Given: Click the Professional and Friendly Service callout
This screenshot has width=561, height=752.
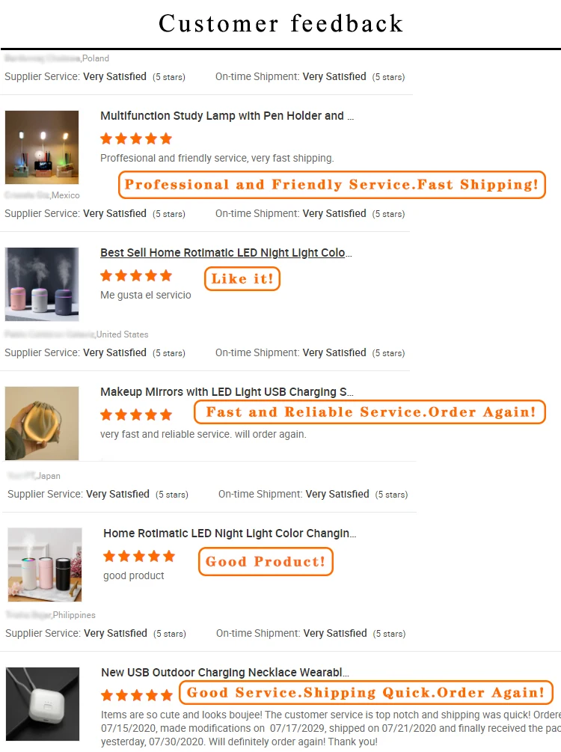Looking at the screenshot, I should pos(331,185).
